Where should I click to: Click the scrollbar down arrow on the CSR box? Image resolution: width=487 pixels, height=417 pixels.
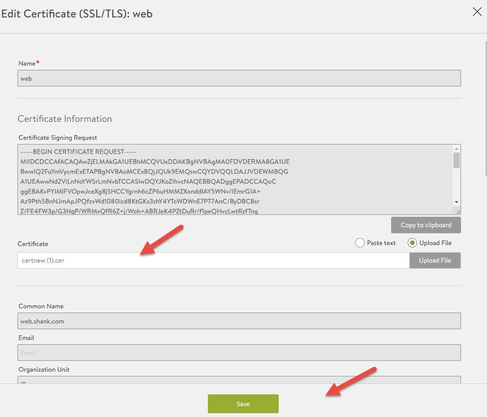pos(456,202)
